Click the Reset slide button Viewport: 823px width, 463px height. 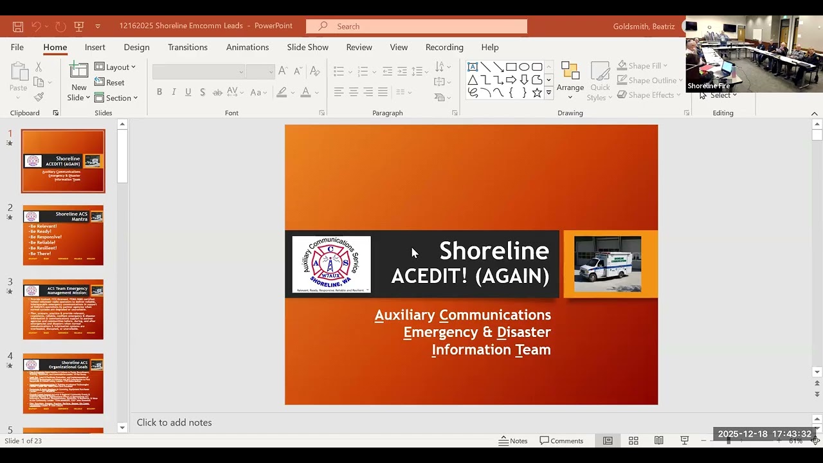pos(110,82)
